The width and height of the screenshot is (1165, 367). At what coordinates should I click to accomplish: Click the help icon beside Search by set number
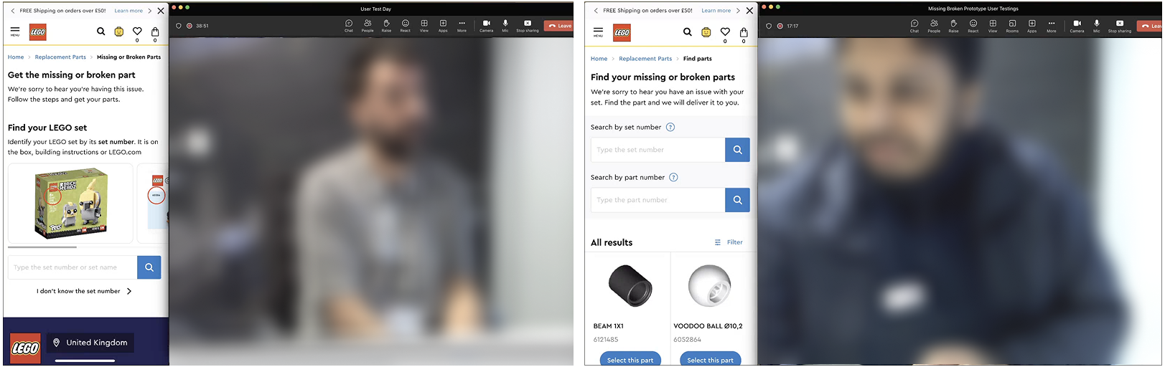click(670, 128)
